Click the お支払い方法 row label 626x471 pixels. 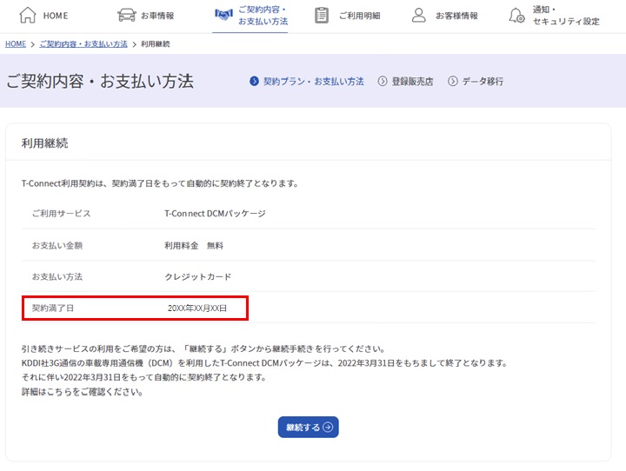57,276
